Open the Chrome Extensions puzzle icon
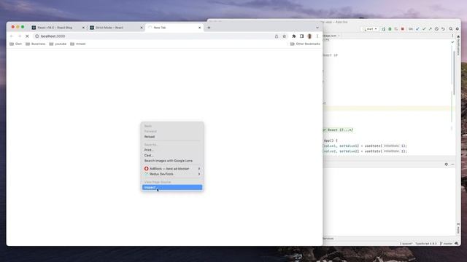This screenshot has width=467, height=262. coord(294,36)
